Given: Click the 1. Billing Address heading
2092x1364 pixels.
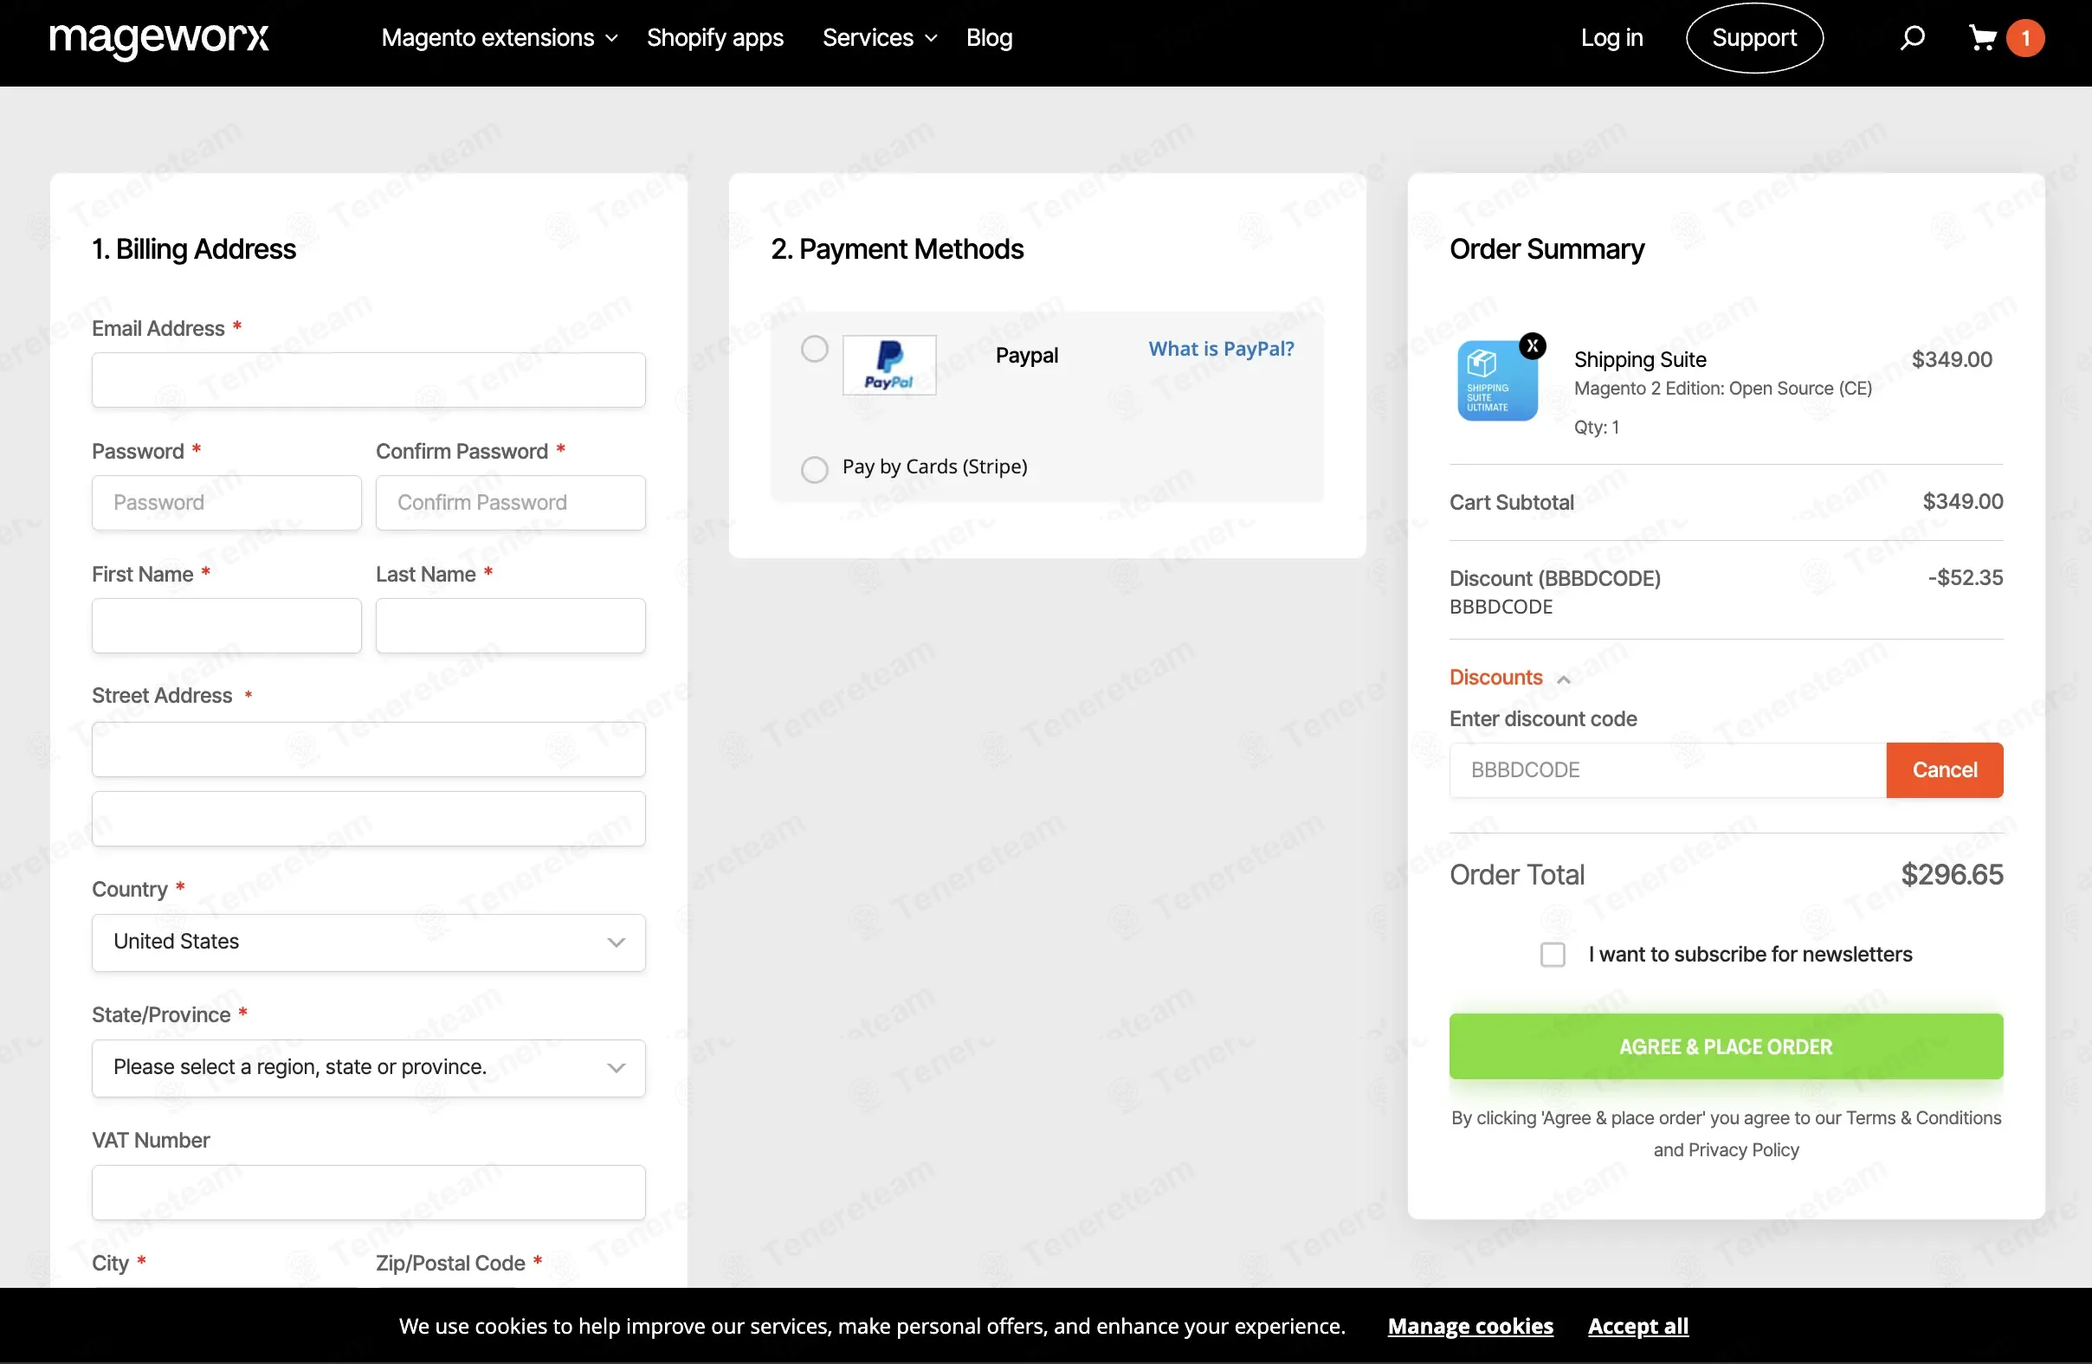Looking at the screenshot, I should [193, 249].
